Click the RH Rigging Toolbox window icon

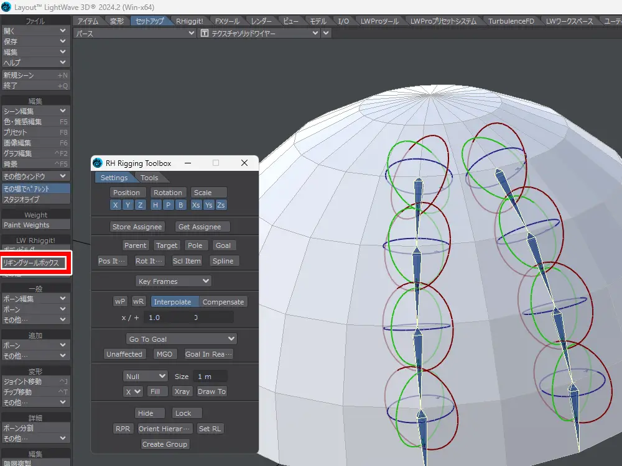98,163
